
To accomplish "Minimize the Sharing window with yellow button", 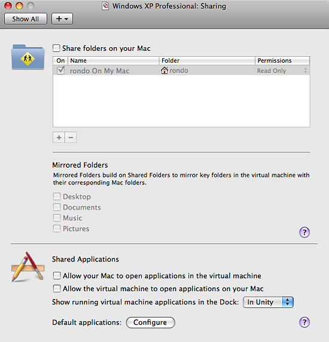I will [19, 6].
